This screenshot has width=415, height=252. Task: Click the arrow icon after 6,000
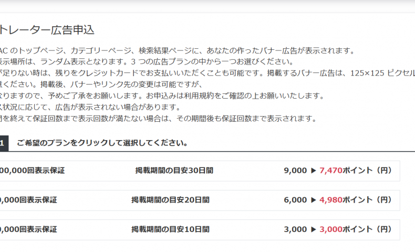[314, 200]
